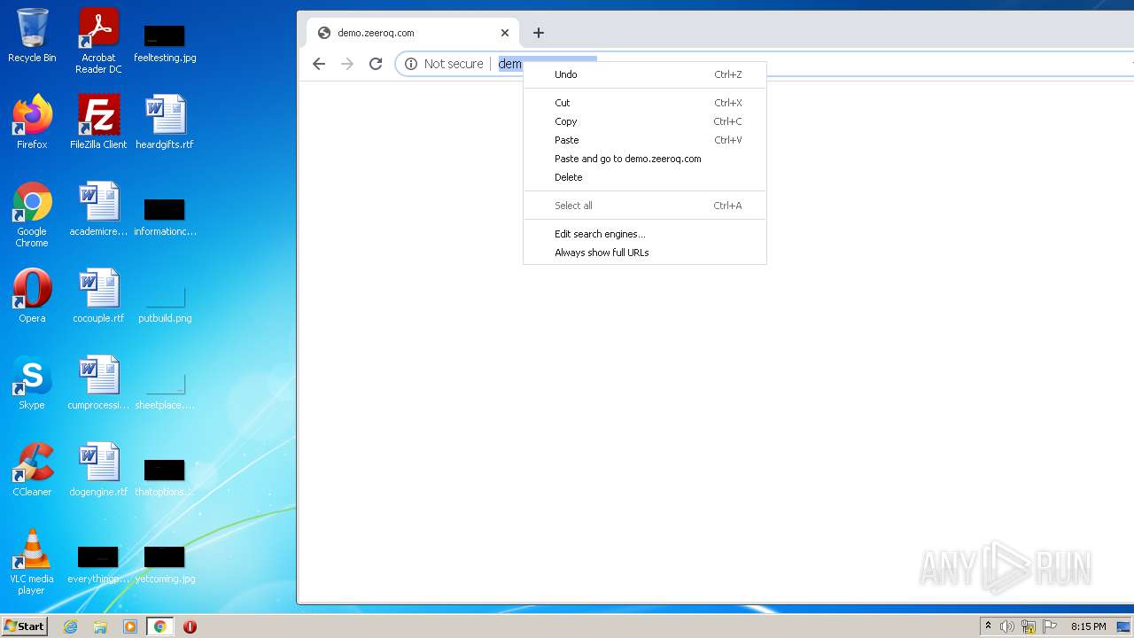Select everythingp... file icon
This screenshot has height=638, width=1134.
pos(98,564)
